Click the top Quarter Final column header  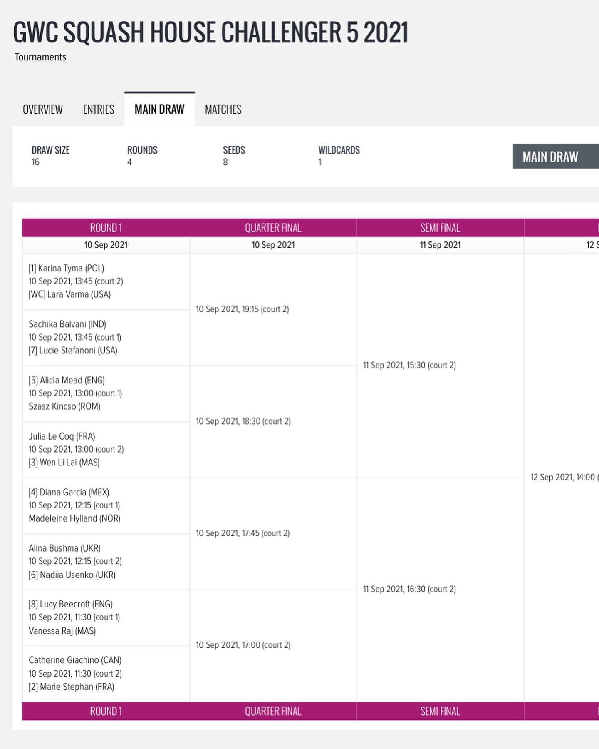tap(273, 228)
